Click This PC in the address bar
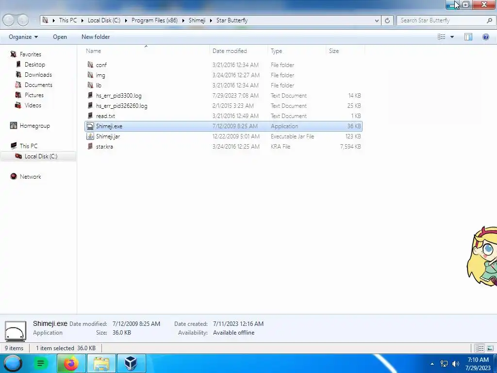 tap(68, 20)
